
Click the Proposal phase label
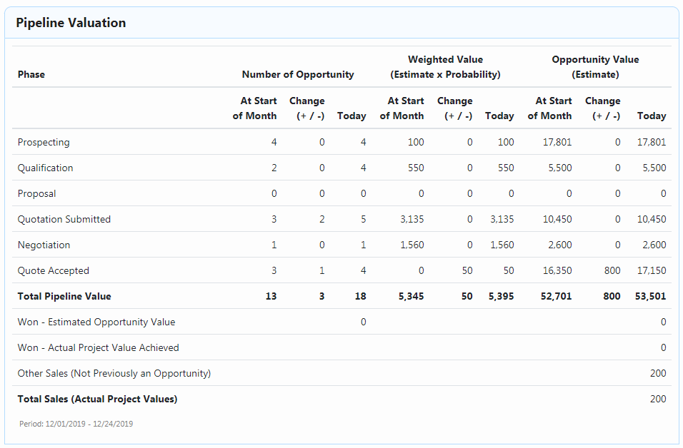(x=36, y=193)
